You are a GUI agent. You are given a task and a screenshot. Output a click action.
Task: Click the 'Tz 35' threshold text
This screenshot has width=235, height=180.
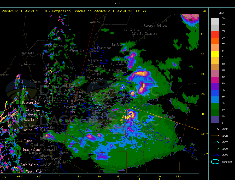point(140,11)
